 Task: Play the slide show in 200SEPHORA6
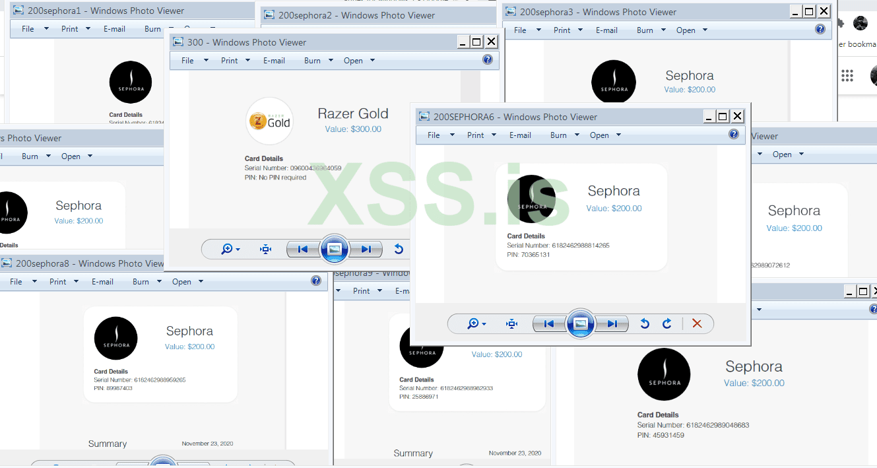tap(581, 323)
